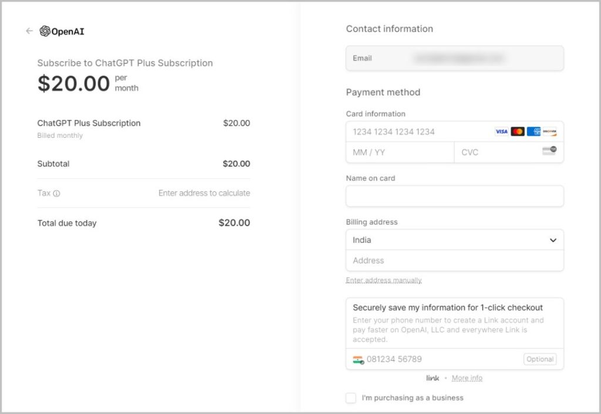Check I'm purchasing as a business

351,398
